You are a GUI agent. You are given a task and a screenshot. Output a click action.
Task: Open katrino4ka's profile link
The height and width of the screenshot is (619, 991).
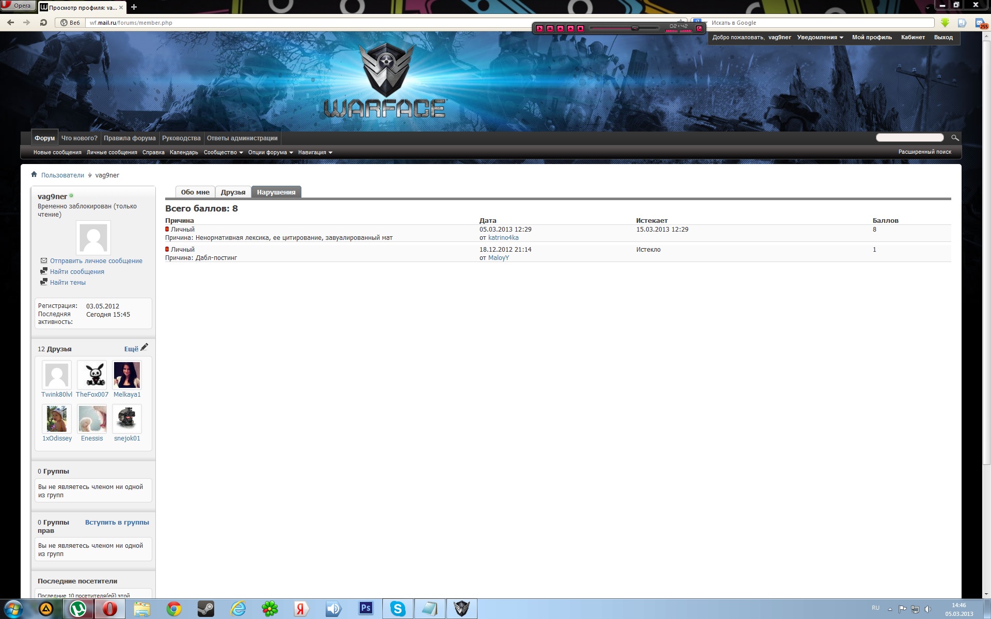point(503,238)
